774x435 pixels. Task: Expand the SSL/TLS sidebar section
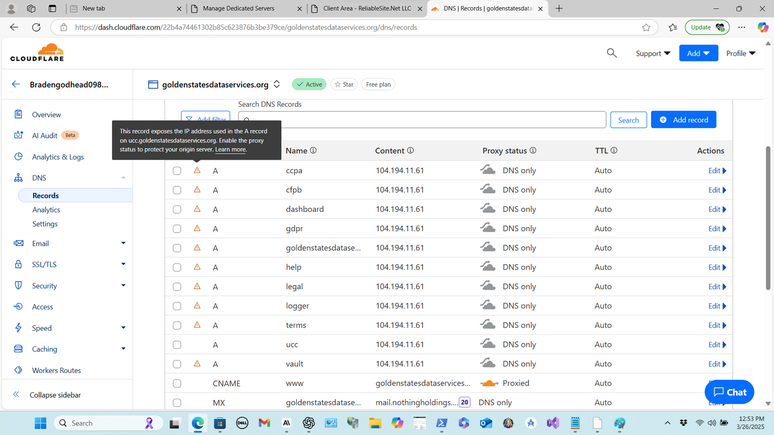tap(123, 264)
